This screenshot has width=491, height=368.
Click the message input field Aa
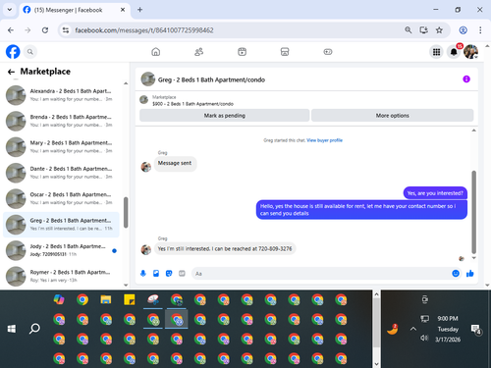(321, 274)
